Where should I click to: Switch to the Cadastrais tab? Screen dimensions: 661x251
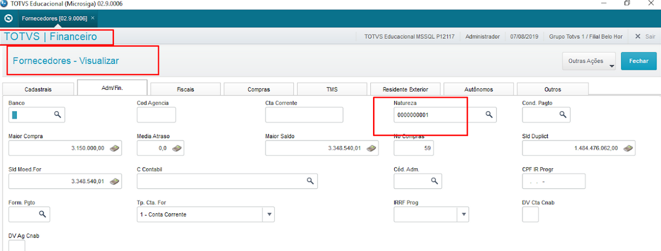tap(38, 89)
